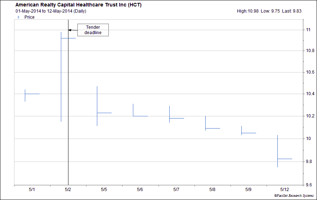Click the Last: 9.83 value
The image size is (317, 200).
click(x=292, y=11)
